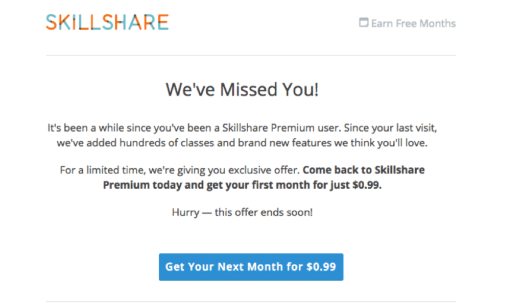Click the orange S in the Skillshare logo
Image resolution: width=523 pixels, height=304 pixels.
tap(51, 22)
